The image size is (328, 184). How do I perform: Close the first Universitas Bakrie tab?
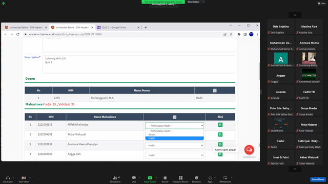pyautogui.click(x=46, y=28)
